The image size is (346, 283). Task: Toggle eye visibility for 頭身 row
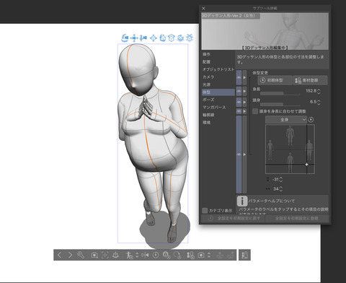point(239,102)
